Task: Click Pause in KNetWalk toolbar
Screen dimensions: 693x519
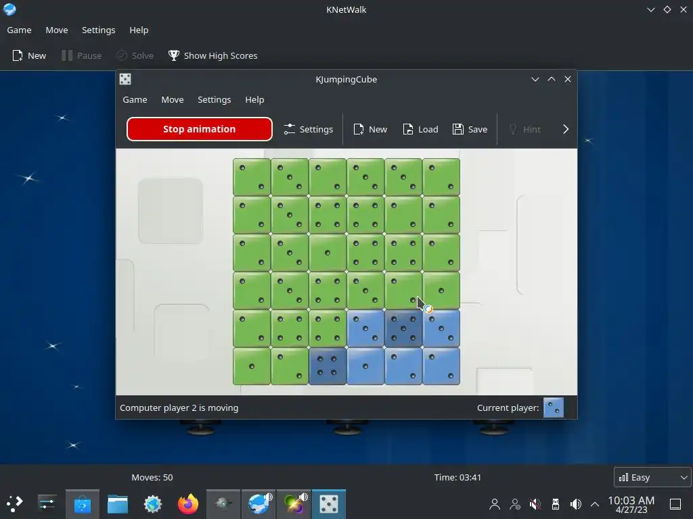Action: [82, 55]
